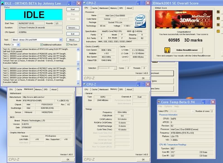Click the Duration field in ORTHOS
This screenshot has height=163, width=223.
[40, 28]
